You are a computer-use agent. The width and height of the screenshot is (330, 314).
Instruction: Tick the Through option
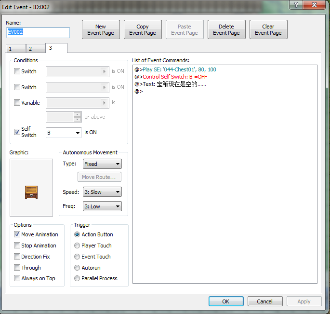pyautogui.click(x=17, y=267)
